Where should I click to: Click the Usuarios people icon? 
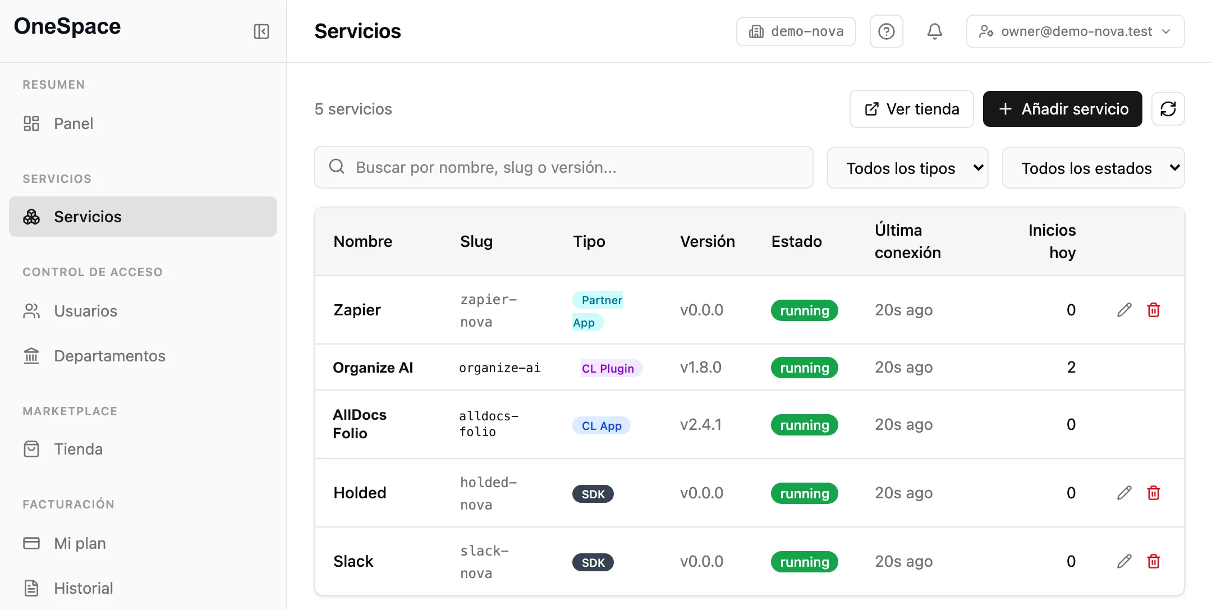[31, 311]
